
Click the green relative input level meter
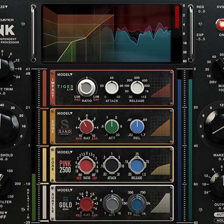34,197
